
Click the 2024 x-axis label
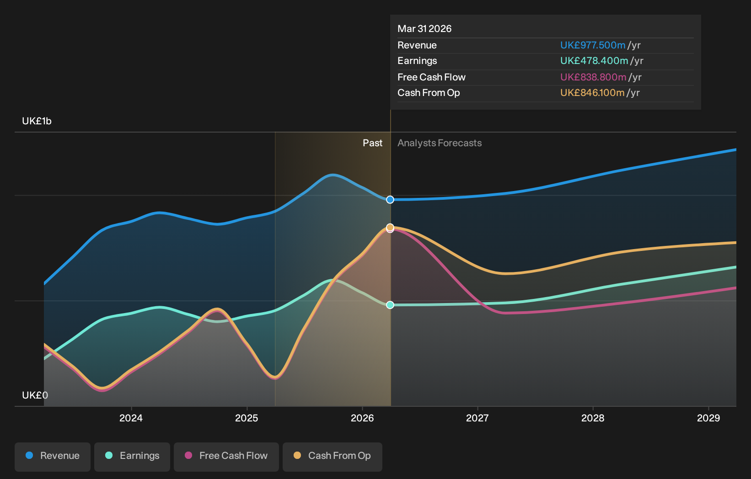(131, 418)
